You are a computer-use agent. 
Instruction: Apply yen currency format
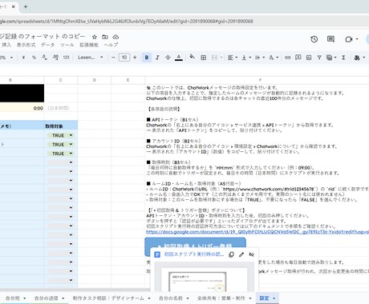[23, 58]
